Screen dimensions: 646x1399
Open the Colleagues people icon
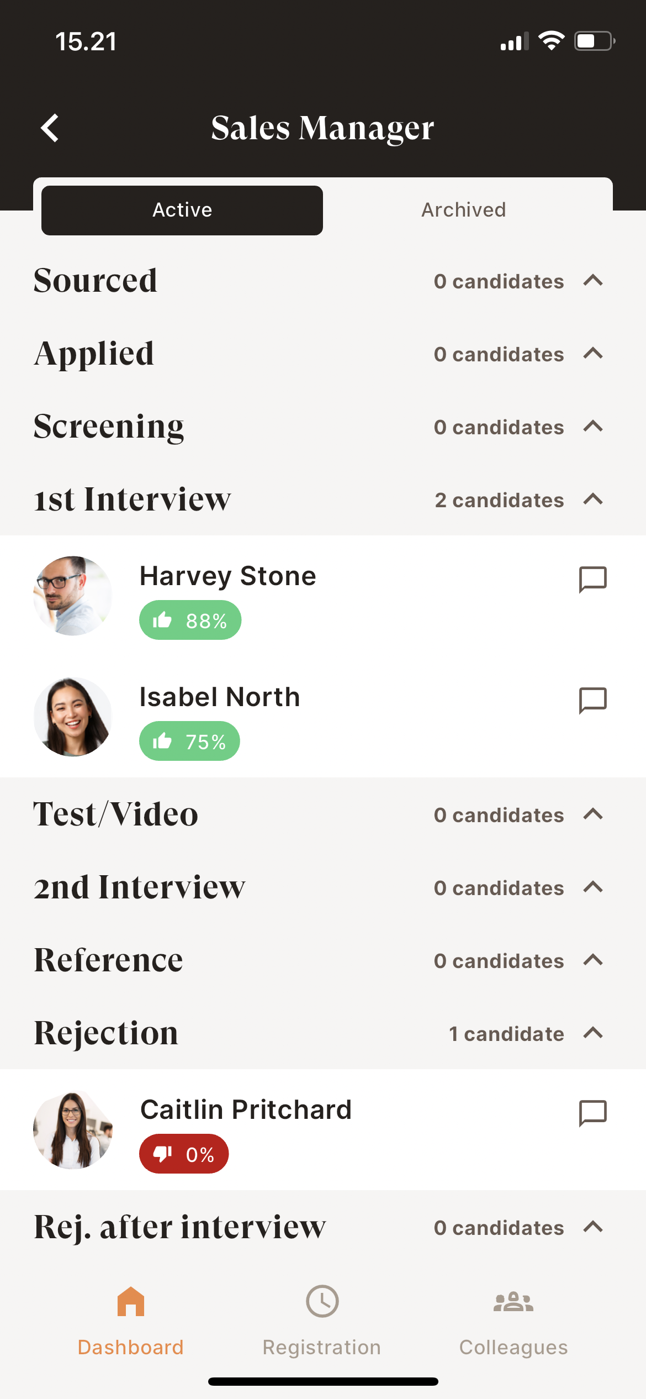tap(513, 1302)
